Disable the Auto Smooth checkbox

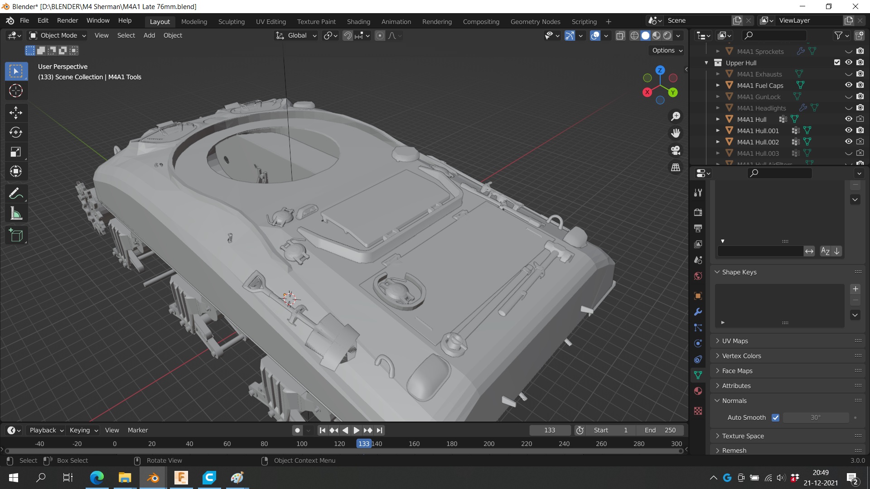(x=775, y=417)
